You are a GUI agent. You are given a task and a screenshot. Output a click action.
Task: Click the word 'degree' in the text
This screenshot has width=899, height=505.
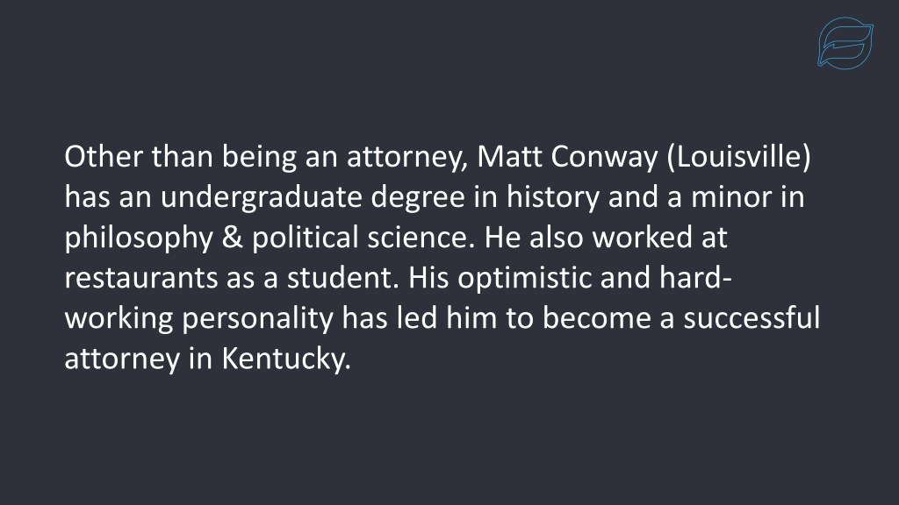tap(418, 197)
